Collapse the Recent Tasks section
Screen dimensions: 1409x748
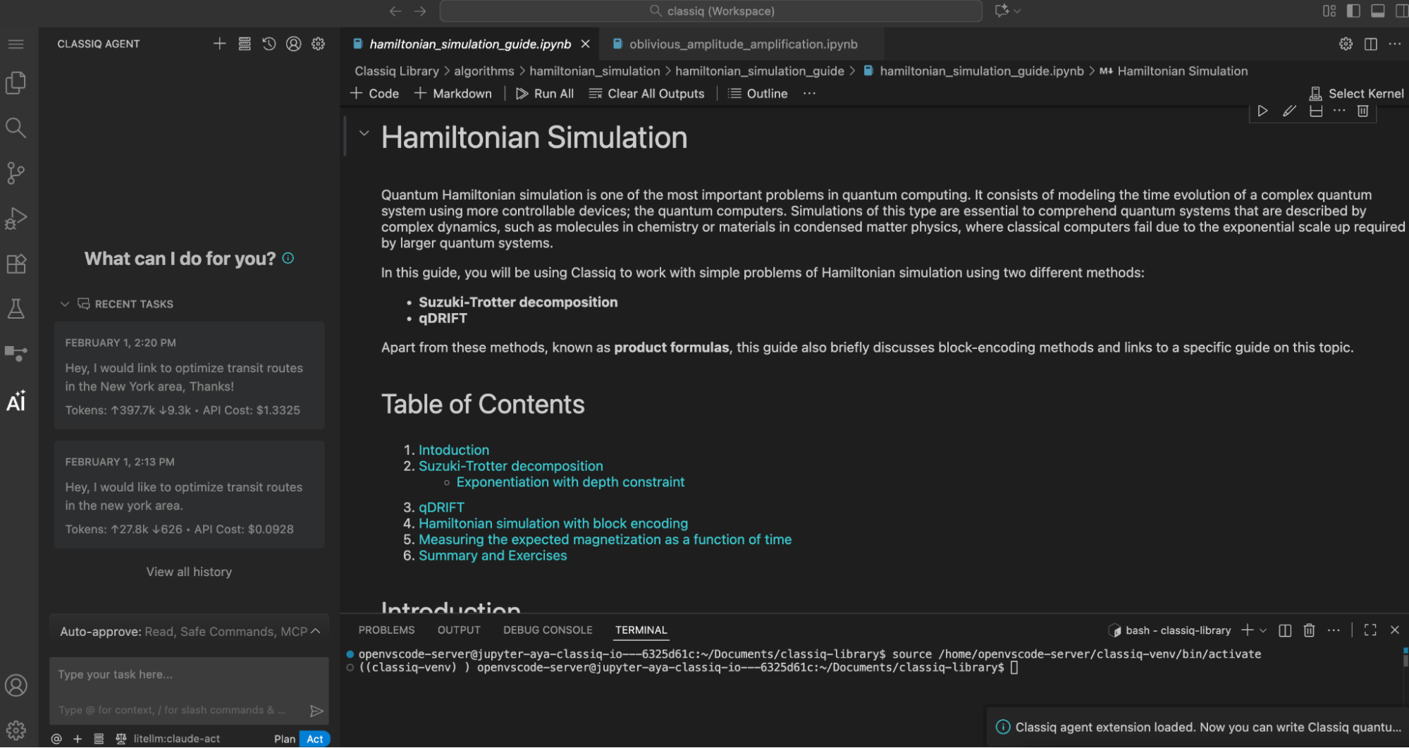(64, 304)
